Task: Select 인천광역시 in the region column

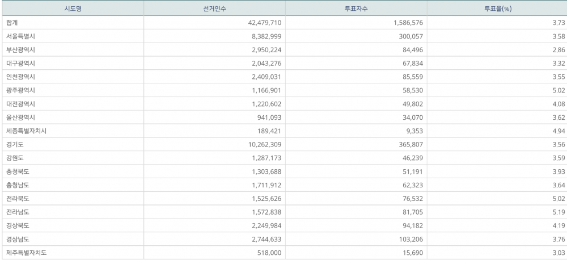Action: point(21,77)
